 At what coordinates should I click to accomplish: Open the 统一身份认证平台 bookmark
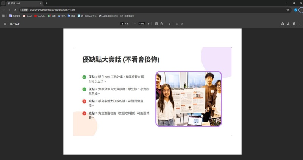87,16
